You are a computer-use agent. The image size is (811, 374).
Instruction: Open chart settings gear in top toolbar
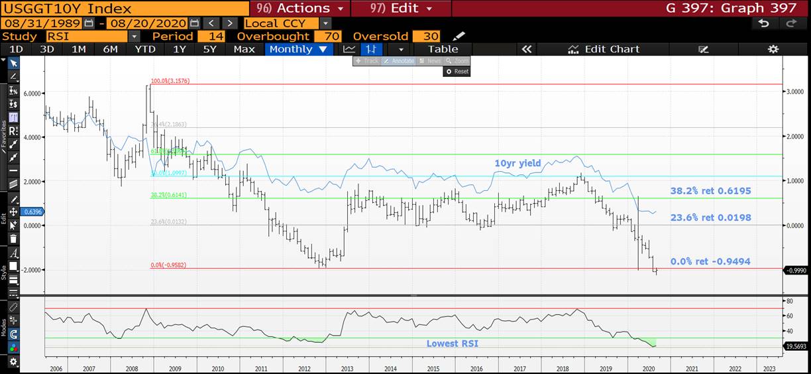point(773,49)
